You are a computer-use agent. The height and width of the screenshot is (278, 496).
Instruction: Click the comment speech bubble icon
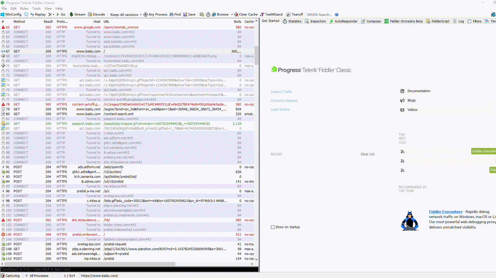point(26,14)
